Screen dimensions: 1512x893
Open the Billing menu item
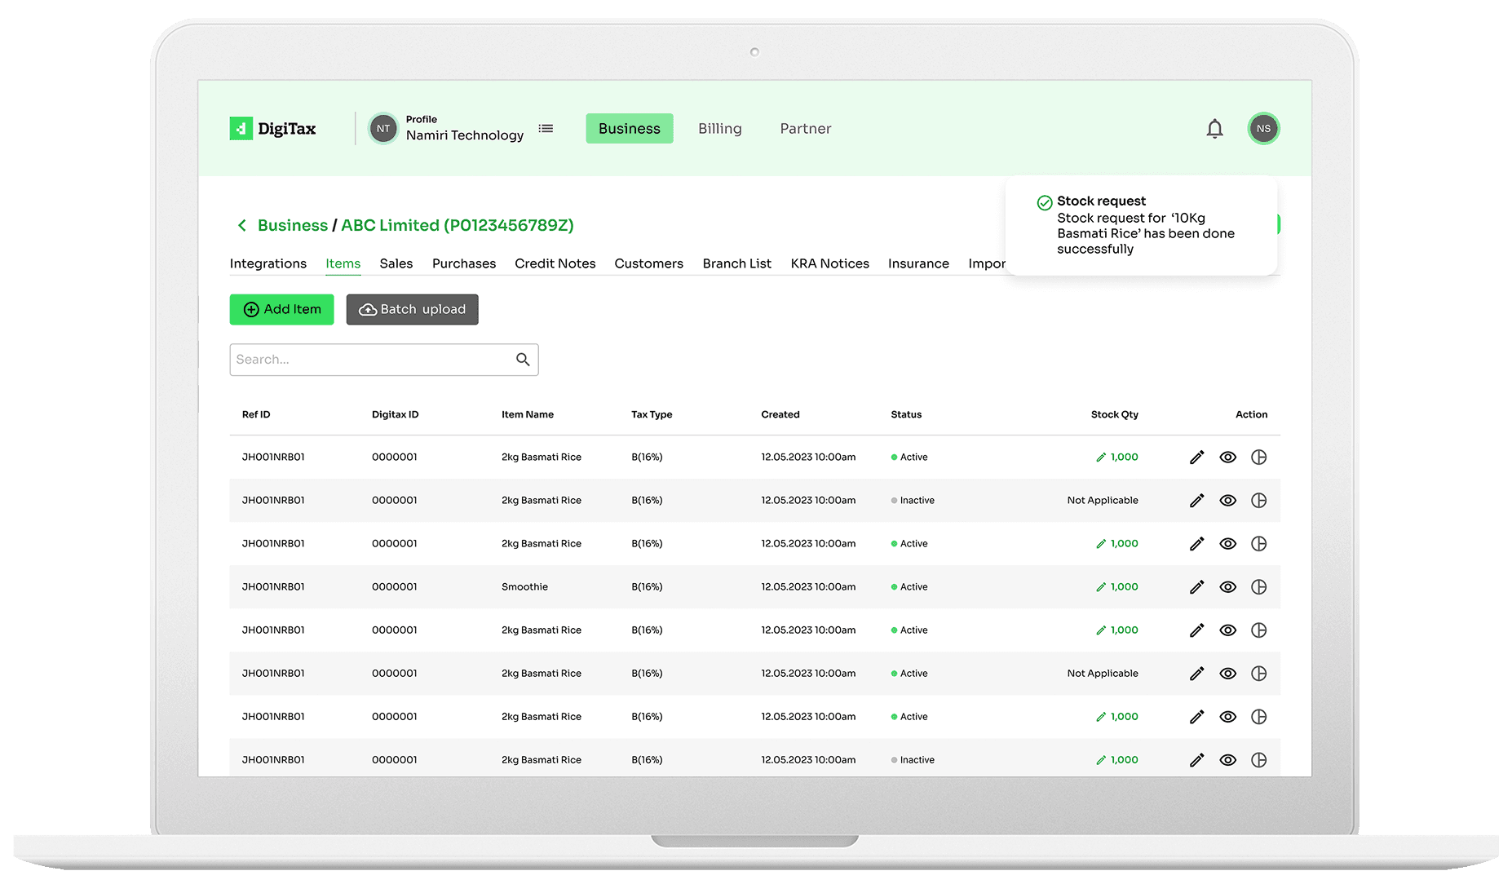719,129
